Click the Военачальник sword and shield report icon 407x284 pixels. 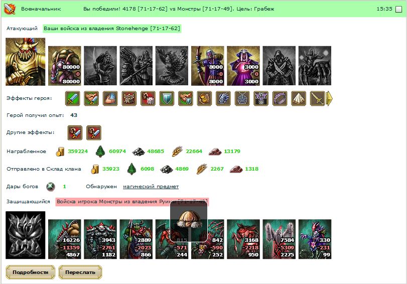coord(10,9)
